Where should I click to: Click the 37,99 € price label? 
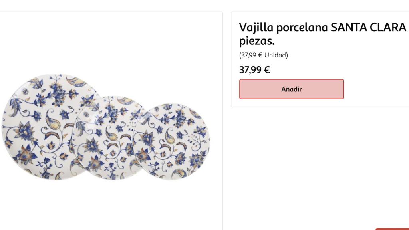pos(254,70)
